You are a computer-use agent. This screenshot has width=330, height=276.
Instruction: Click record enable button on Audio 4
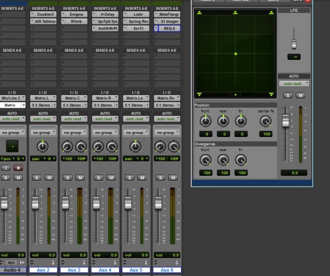coord(19,168)
